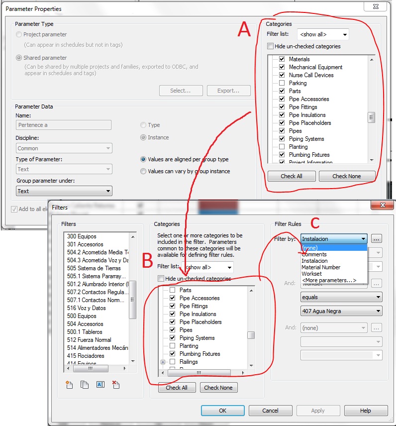Select the 500.1 Tableros filter
396x426 pixels.
coord(85,332)
